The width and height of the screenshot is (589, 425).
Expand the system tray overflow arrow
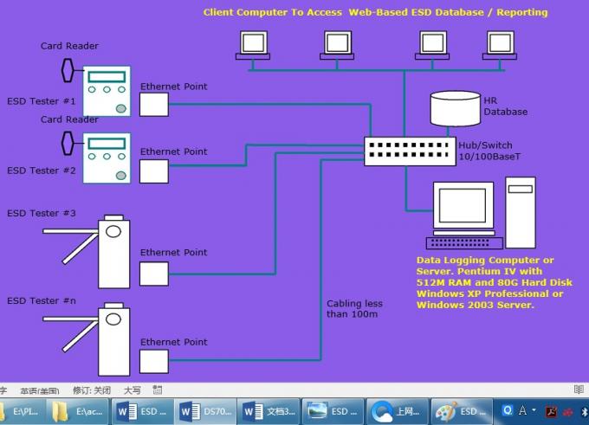tap(534, 411)
